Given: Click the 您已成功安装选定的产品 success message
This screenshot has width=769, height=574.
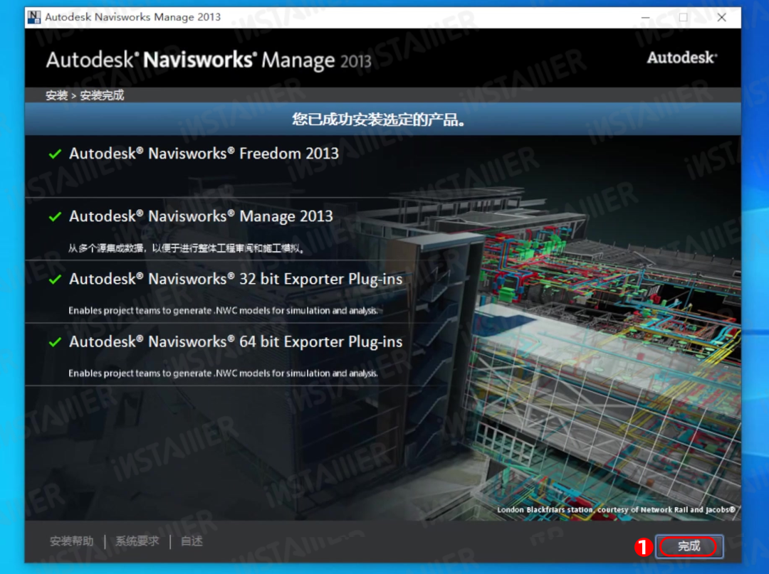Looking at the screenshot, I should click(379, 119).
